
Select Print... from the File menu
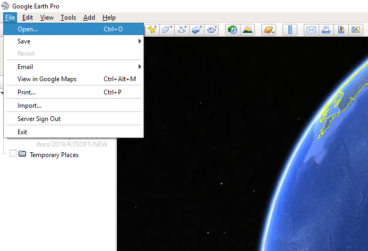73,92
